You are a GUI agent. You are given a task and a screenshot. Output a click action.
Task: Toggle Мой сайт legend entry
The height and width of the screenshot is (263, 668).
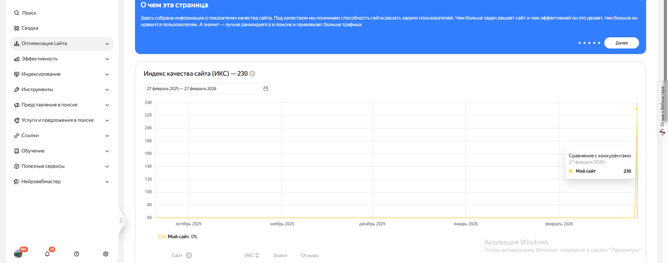pyautogui.click(x=177, y=237)
